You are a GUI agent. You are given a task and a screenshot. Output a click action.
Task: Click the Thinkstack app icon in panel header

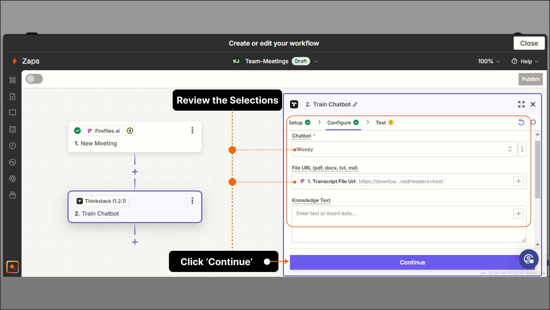point(294,104)
